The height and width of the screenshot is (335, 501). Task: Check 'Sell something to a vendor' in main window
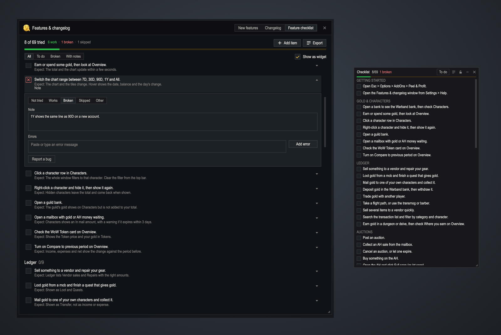pos(28,271)
